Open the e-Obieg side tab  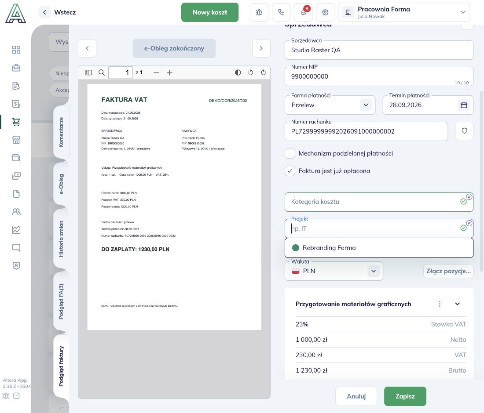pyautogui.click(x=61, y=184)
